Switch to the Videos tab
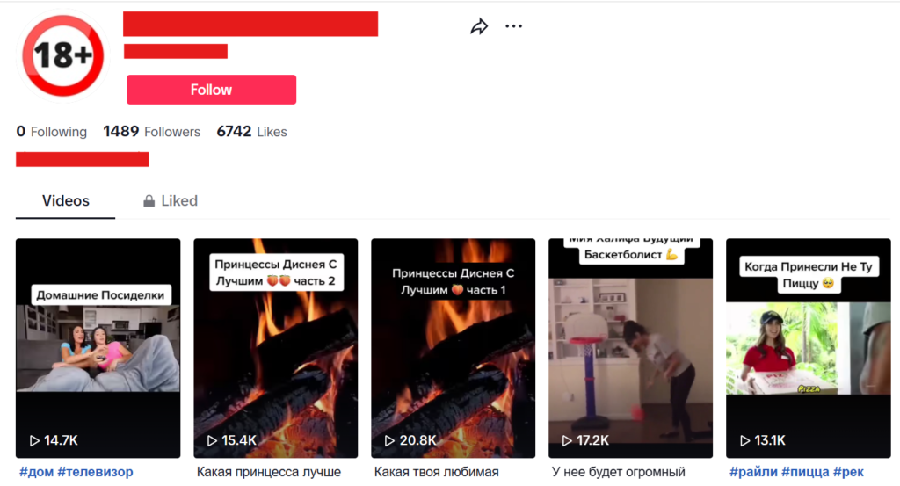The width and height of the screenshot is (900, 486). click(65, 201)
